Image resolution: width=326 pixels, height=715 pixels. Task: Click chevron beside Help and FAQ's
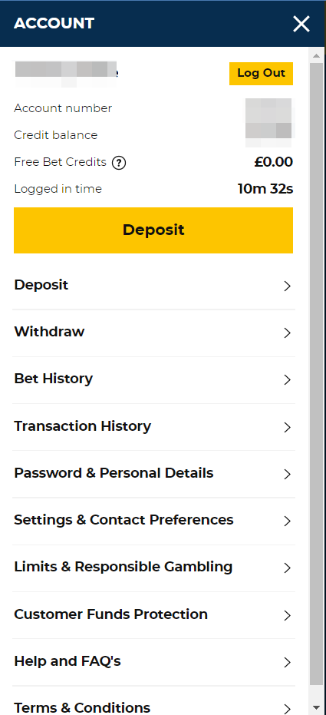(x=287, y=663)
